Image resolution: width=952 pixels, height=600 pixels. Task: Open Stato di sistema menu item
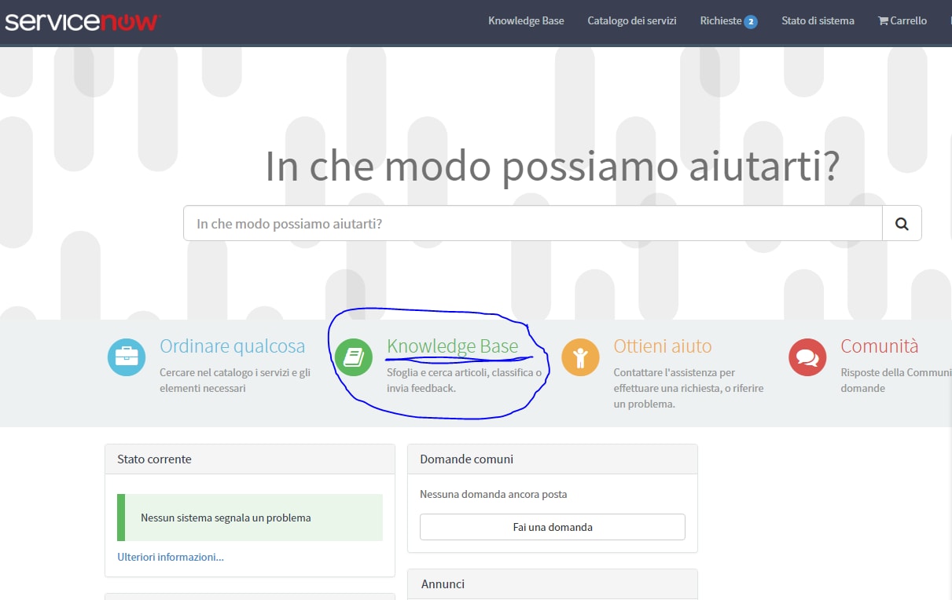point(818,20)
